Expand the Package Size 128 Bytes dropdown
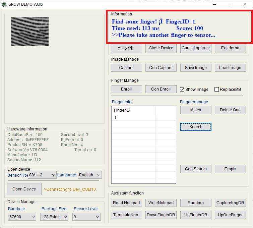The height and width of the screenshot is (228, 253). tap(54, 217)
